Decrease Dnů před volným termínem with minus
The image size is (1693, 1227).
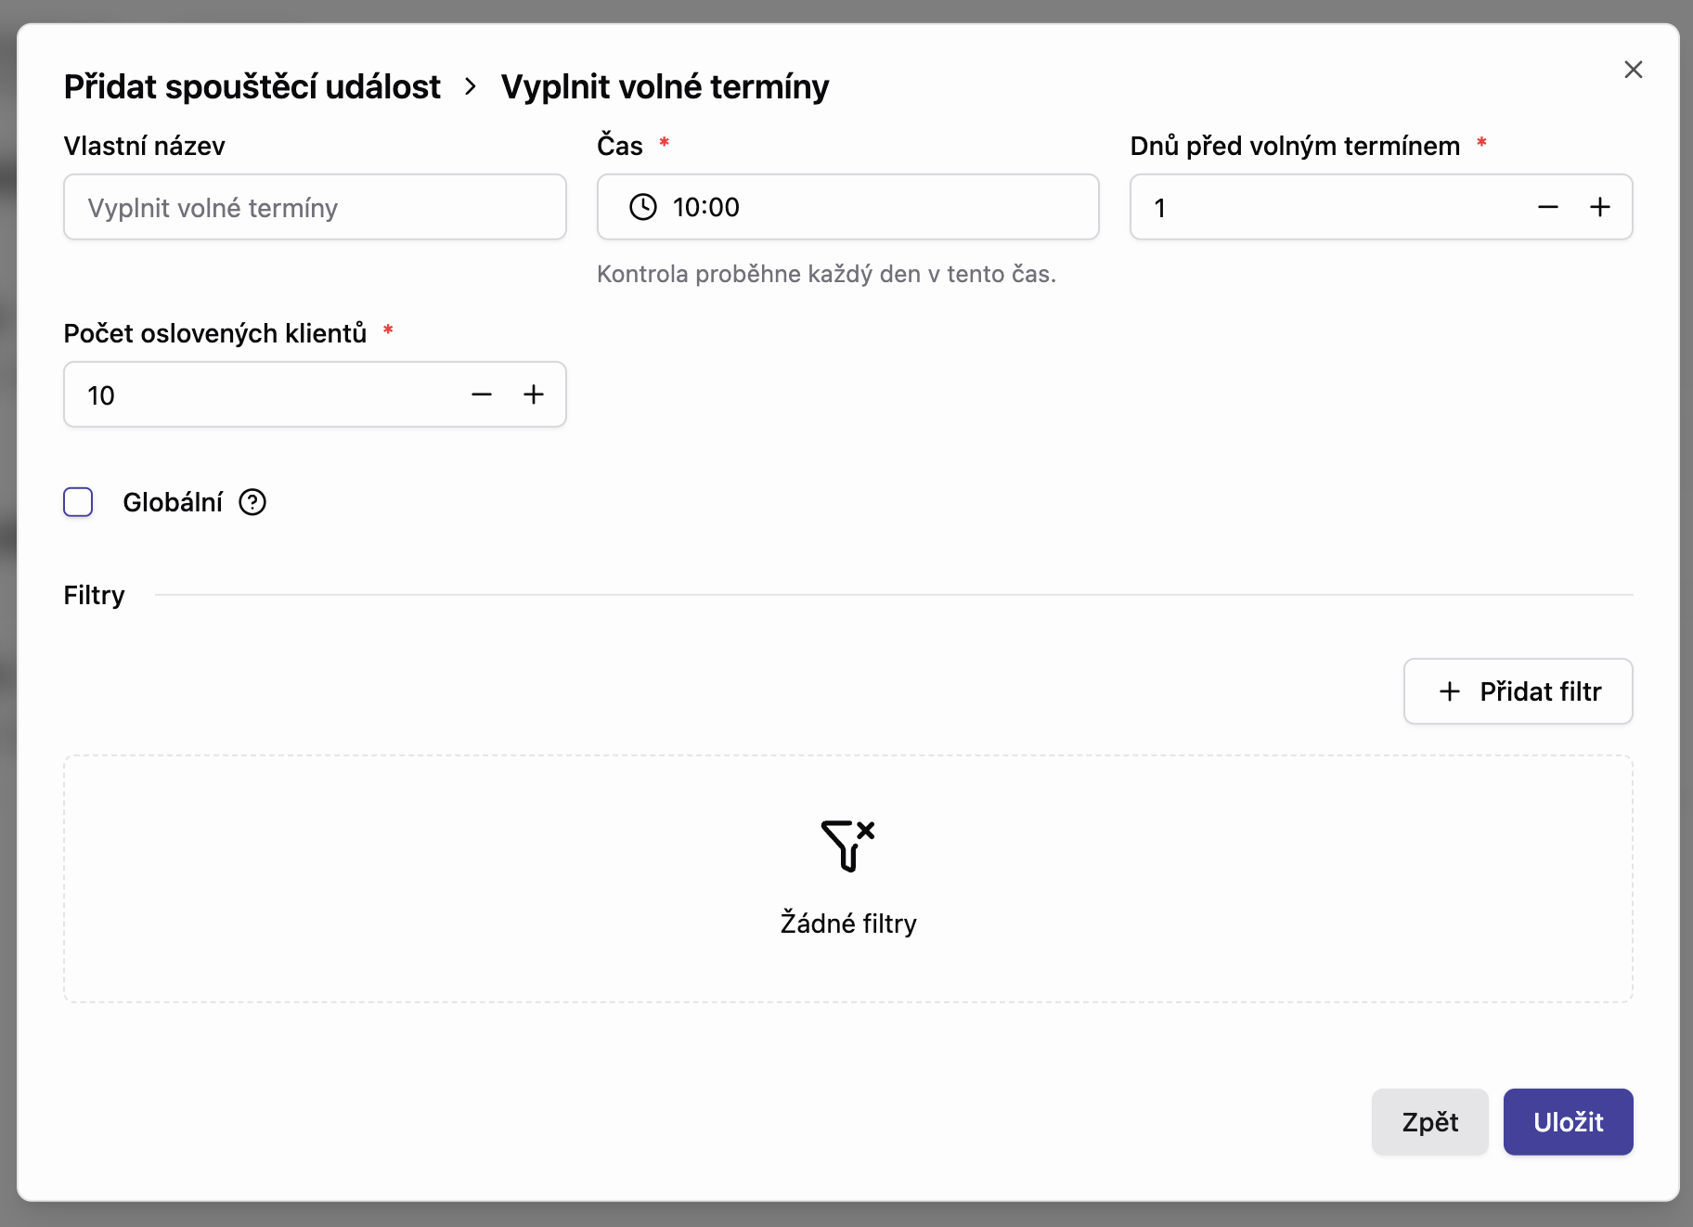(1547, 207)
